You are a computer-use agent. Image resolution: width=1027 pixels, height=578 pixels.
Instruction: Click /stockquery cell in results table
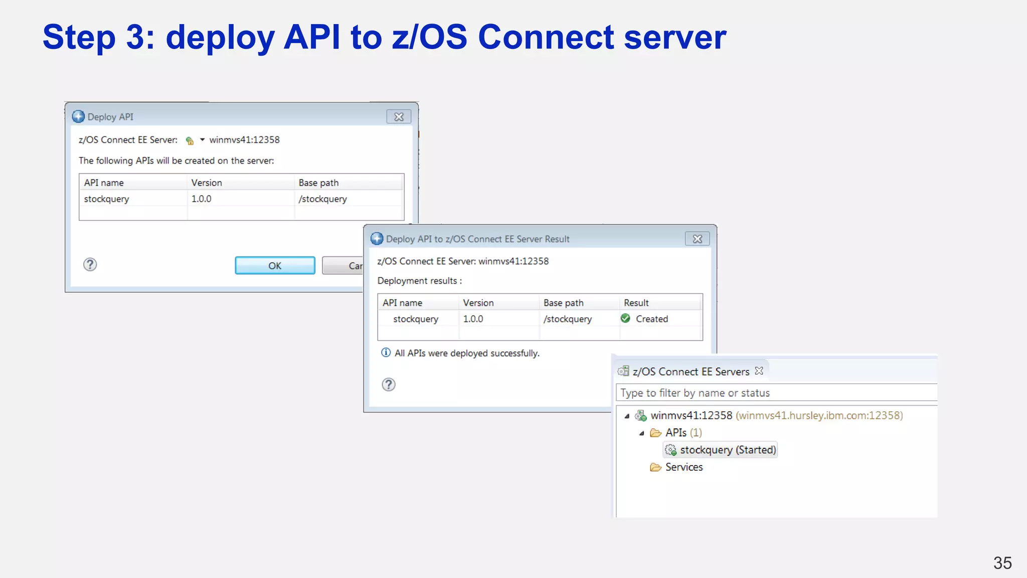[x=567, y=319]
